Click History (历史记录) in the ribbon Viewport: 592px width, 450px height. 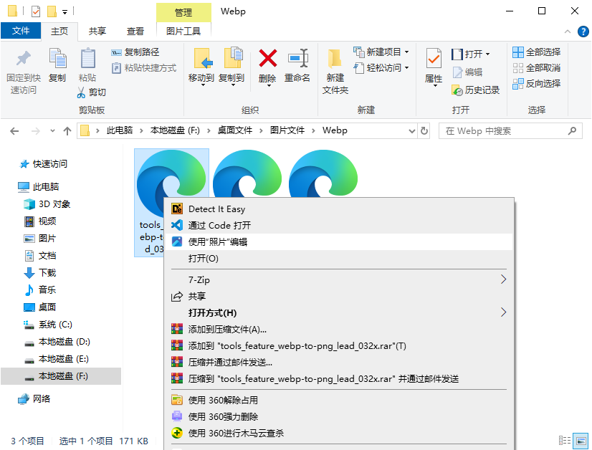[x=476, y=90]
